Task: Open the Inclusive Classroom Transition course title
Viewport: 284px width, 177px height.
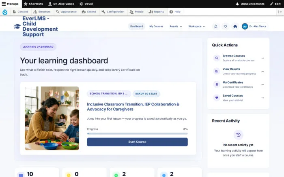Action: click(x=133, y=107)
